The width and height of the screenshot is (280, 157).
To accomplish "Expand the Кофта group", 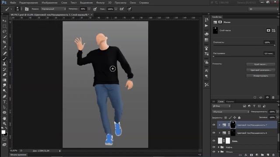I will pyautogui.click(x=218, y=147).
